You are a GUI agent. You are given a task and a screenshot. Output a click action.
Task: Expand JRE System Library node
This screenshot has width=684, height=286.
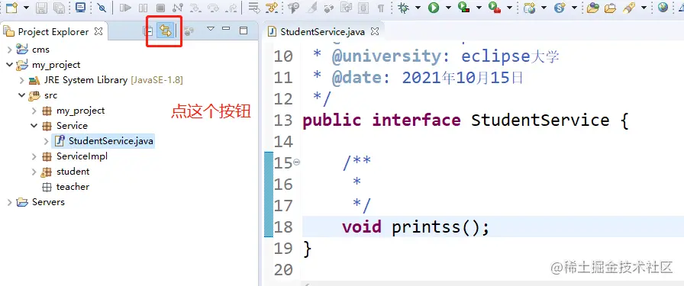(x=22, y=80)
